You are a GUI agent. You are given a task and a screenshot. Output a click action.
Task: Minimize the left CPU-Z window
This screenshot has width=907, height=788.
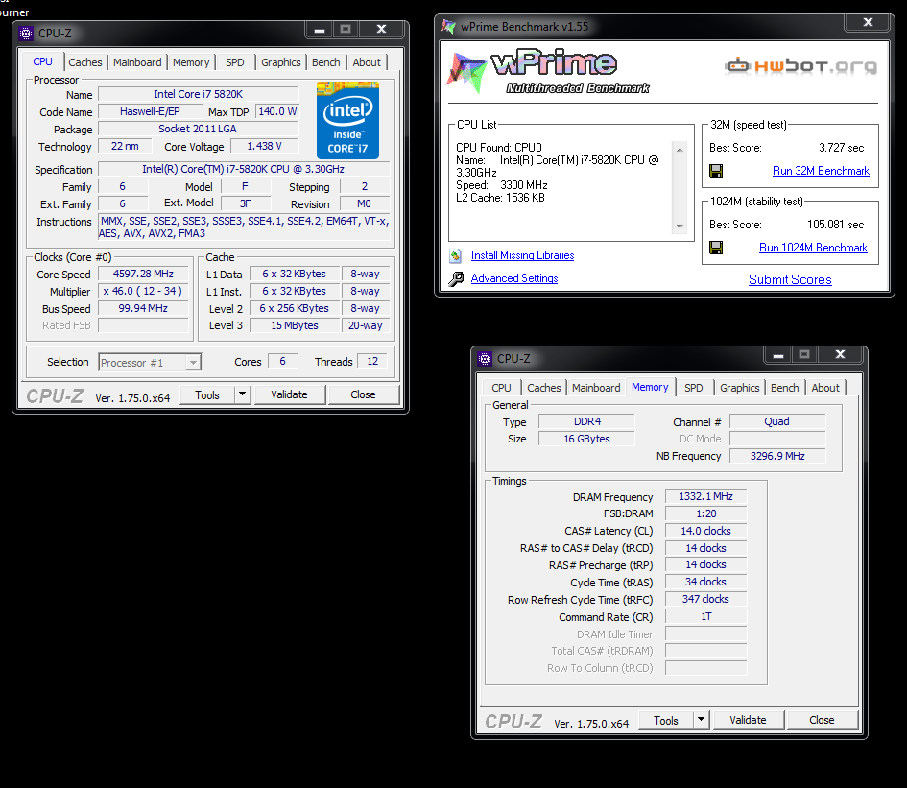click(x=320, y=29)
